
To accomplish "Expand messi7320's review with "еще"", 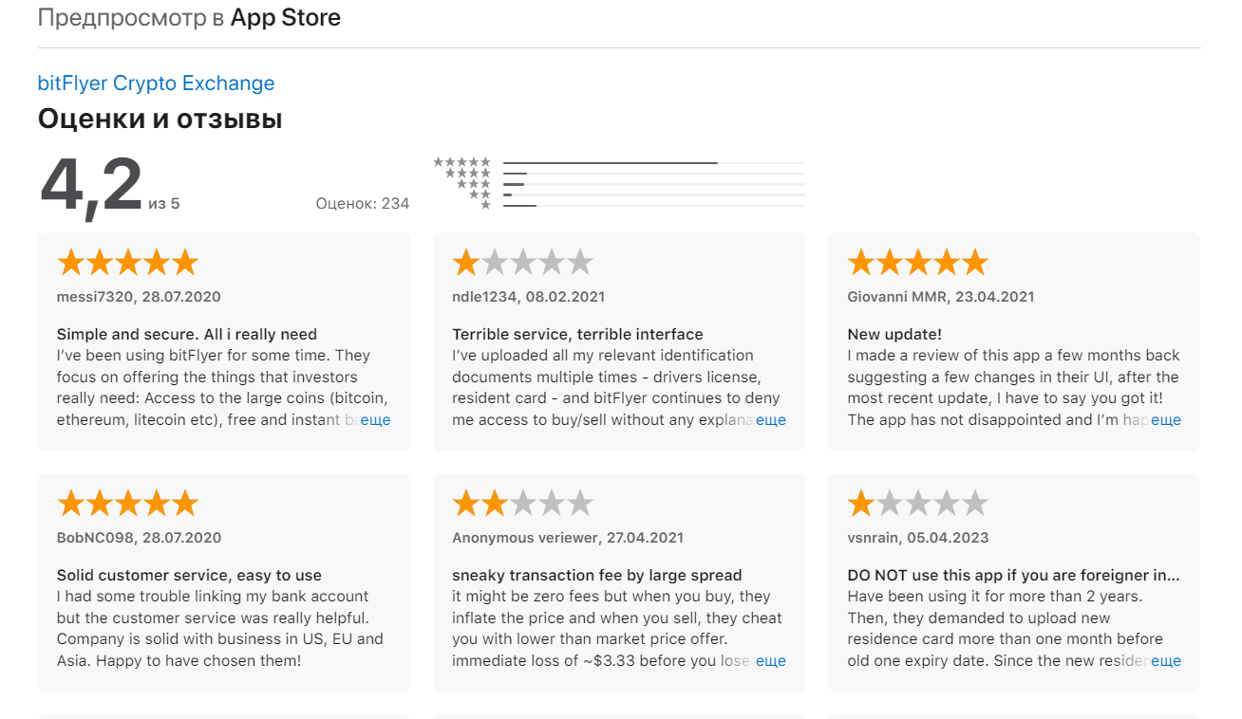I will tap(375, 420).
